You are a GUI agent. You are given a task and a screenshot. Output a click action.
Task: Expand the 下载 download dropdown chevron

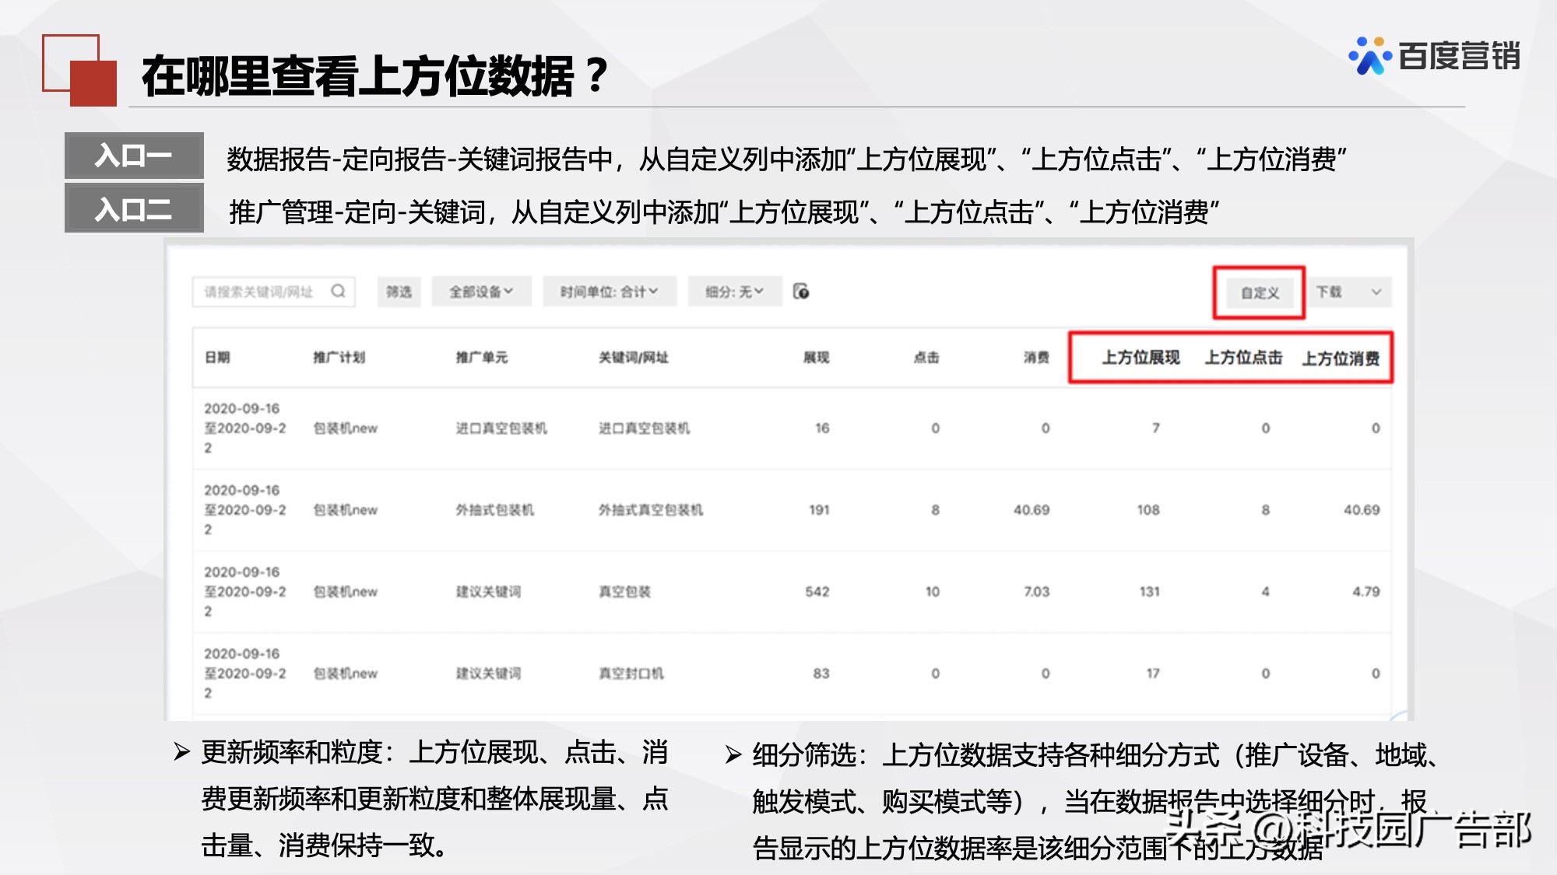[1375, 292]
